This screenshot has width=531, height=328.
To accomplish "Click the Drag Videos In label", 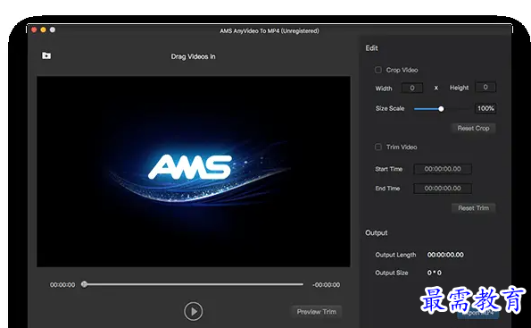I will [193, 56].
